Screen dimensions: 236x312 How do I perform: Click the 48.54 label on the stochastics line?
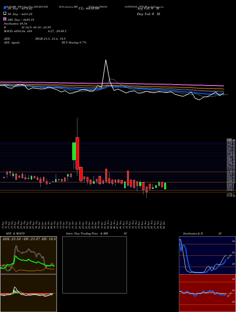228,257
